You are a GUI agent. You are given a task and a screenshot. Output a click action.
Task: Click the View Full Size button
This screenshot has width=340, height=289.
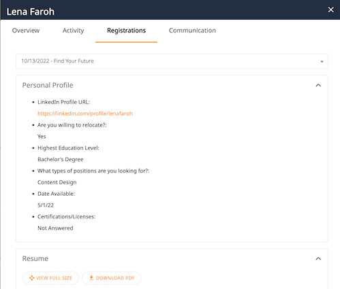[50, 278]
